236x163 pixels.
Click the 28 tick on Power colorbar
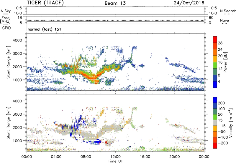tap(220, 43)
